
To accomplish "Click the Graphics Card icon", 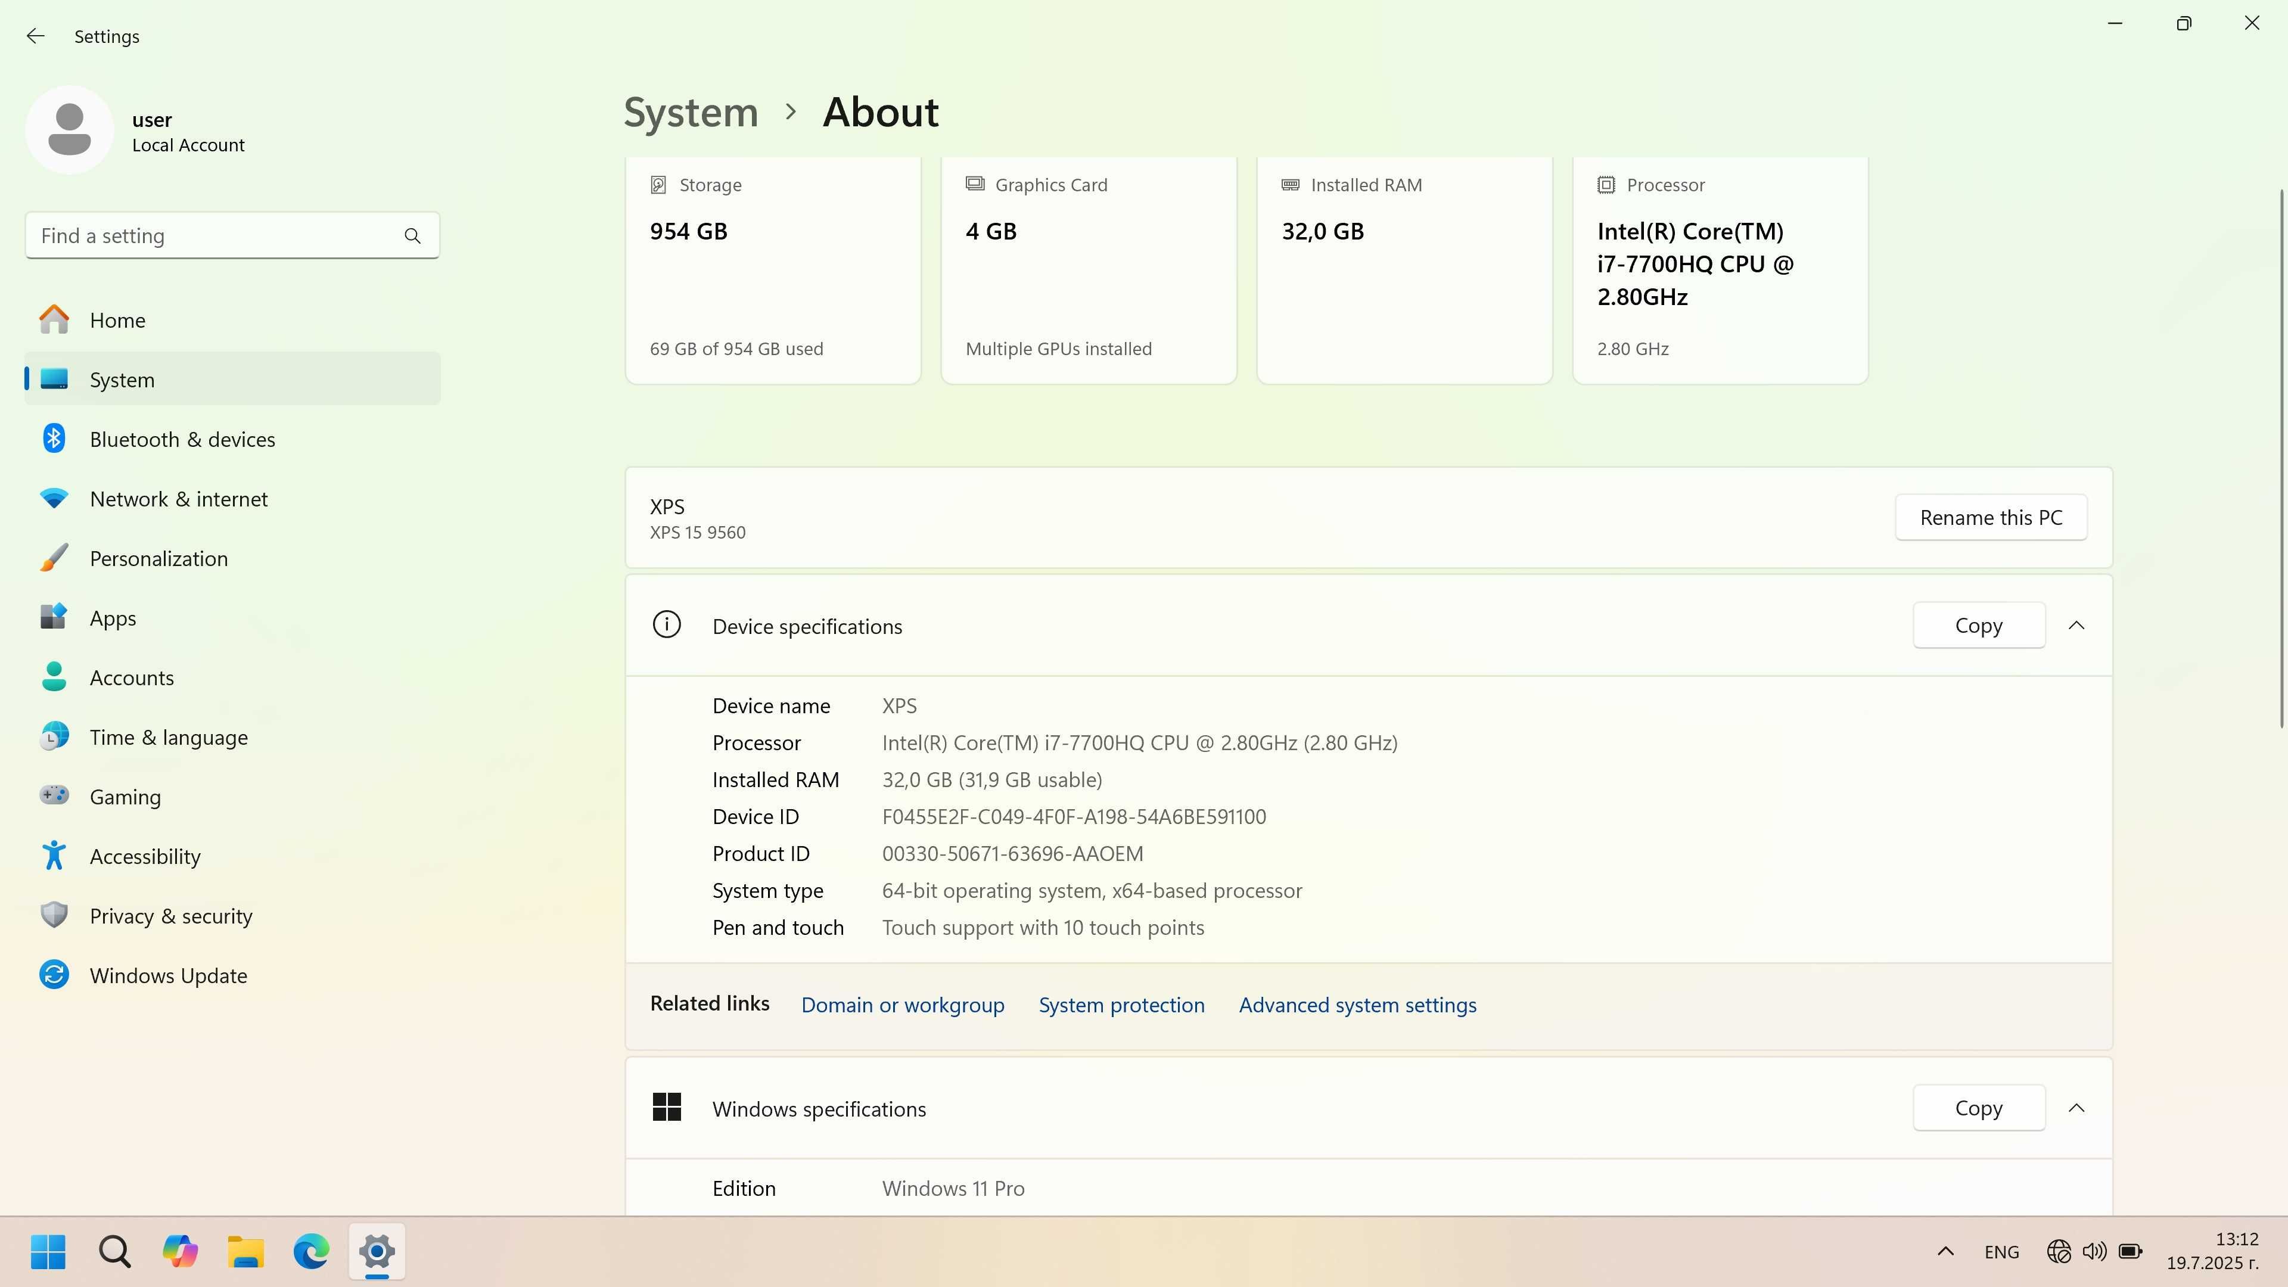I will click(x=974, y=184).
